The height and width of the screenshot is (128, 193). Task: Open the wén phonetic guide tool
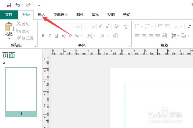126,26
